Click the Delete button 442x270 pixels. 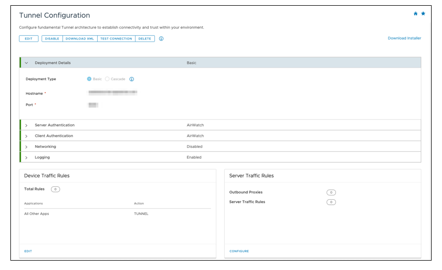tap(145, 38)
